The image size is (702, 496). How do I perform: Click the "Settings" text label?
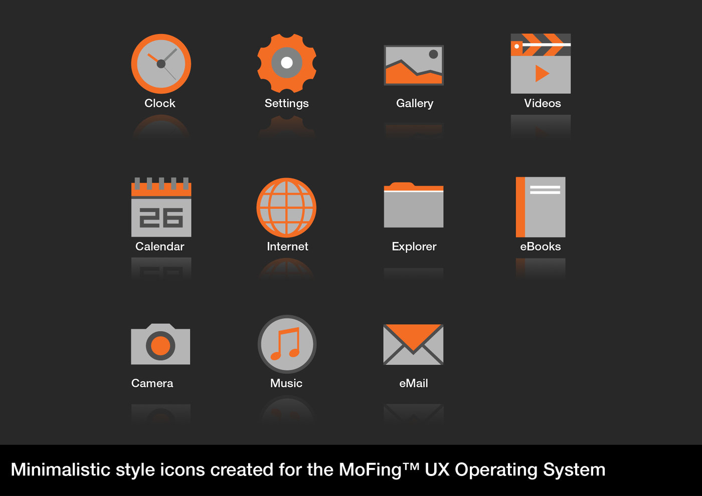286,103
